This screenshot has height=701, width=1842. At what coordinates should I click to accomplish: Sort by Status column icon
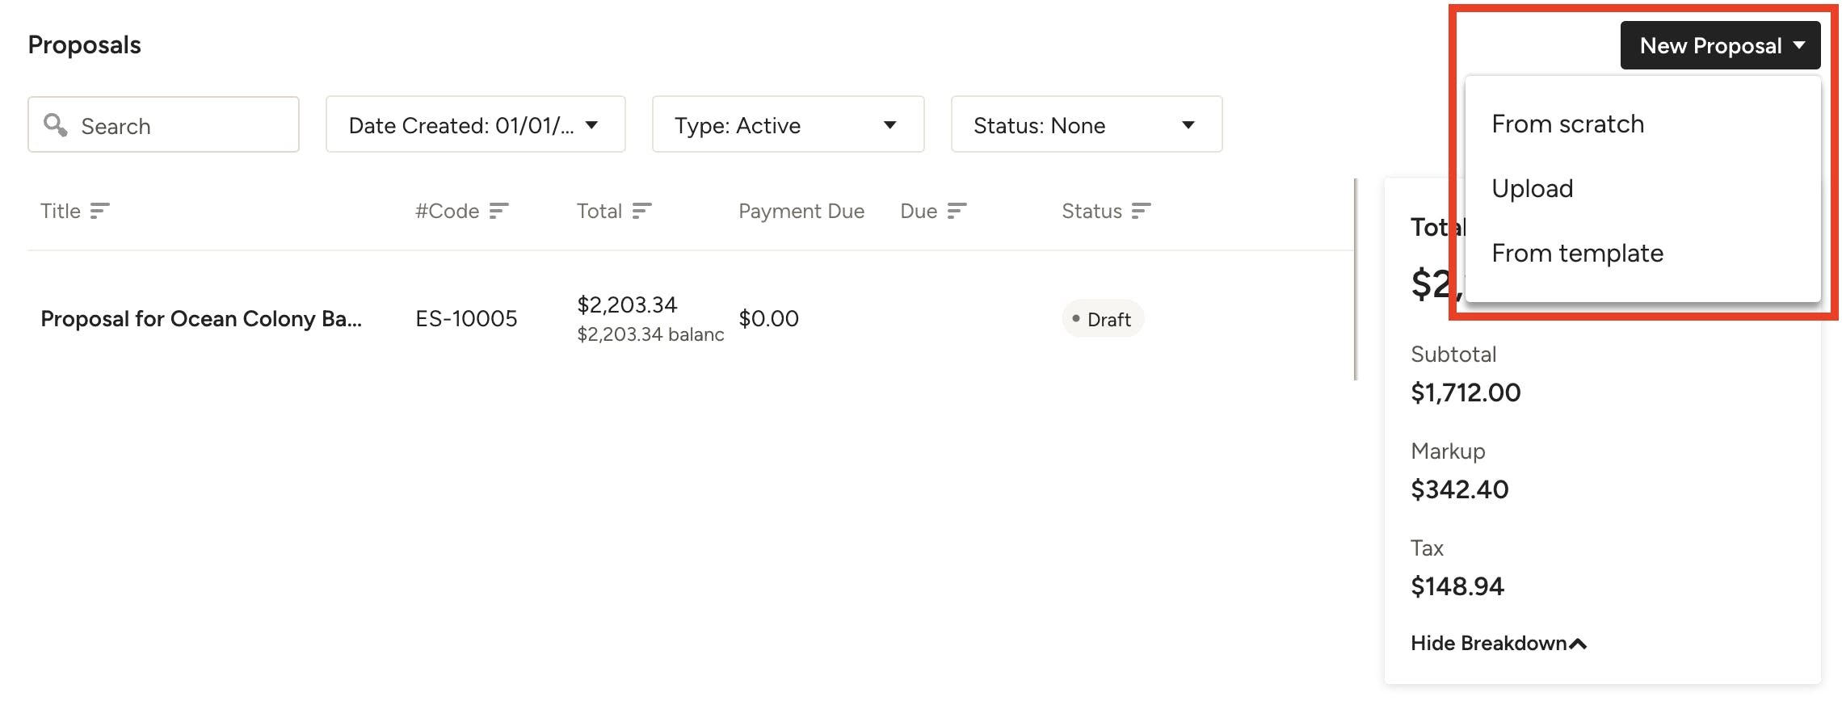click(x=1141, y=211)
